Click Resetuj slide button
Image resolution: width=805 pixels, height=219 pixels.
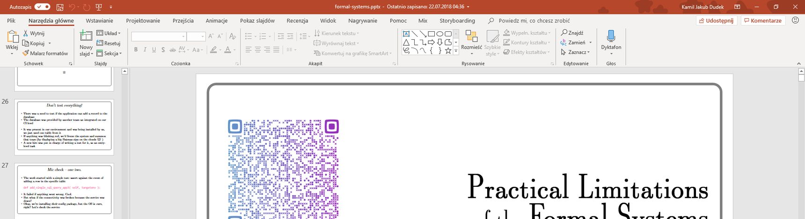click(109, 43)
